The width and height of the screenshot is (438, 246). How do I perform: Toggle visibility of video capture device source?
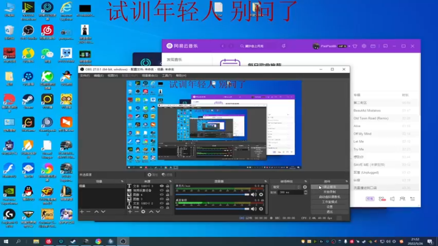click(162, 190)
